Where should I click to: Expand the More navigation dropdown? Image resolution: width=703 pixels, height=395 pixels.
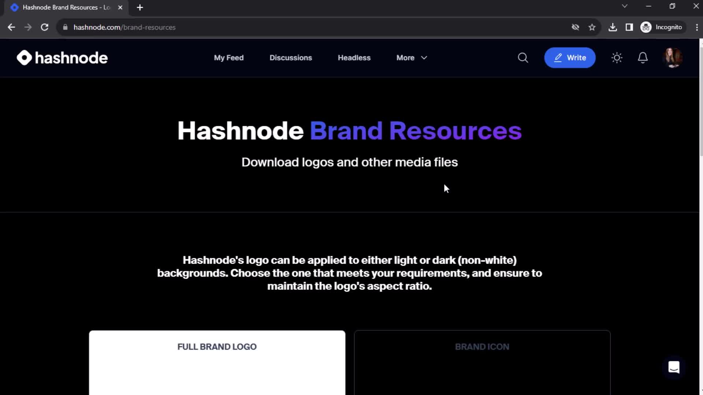click(x=412, y=57)
